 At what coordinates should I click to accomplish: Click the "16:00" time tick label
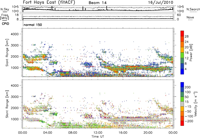click(123, 133)
